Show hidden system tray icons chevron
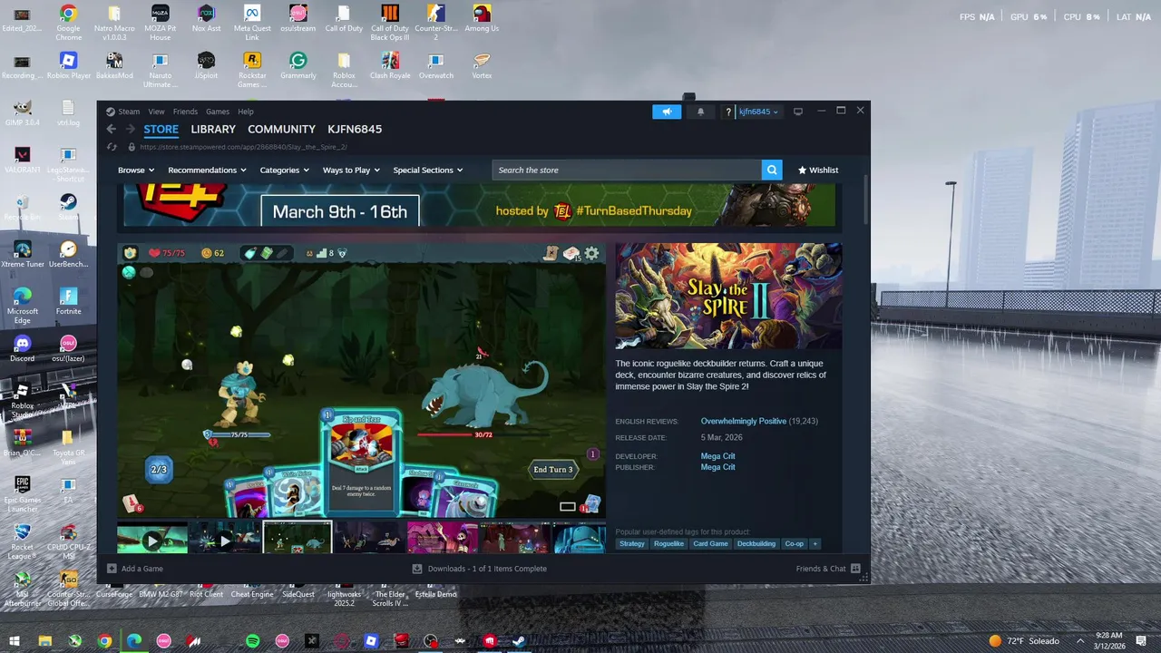The width and height of the screenshot is (1161, 653). click(x=1080, y=641)
